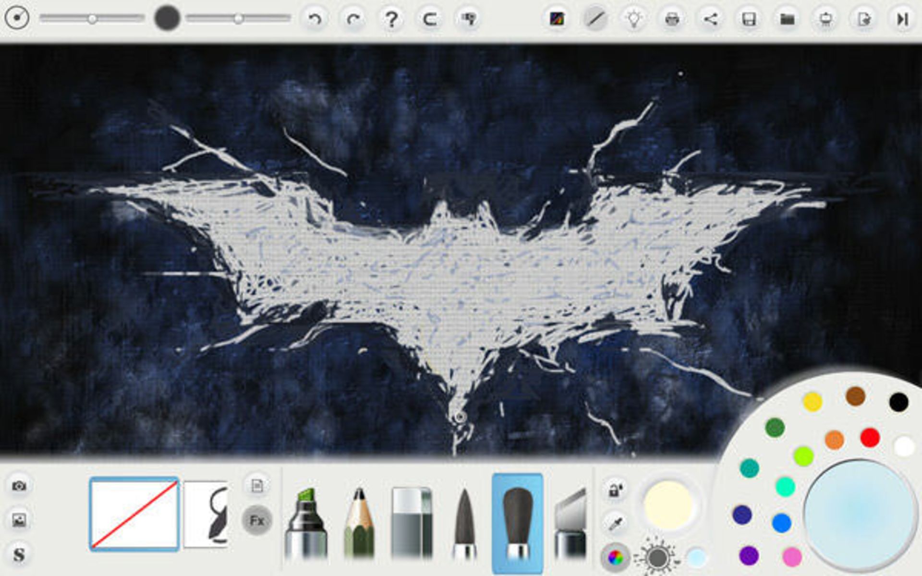922x576 pixels.
Task: Open the Fx effects button
Action: [257, 520]
